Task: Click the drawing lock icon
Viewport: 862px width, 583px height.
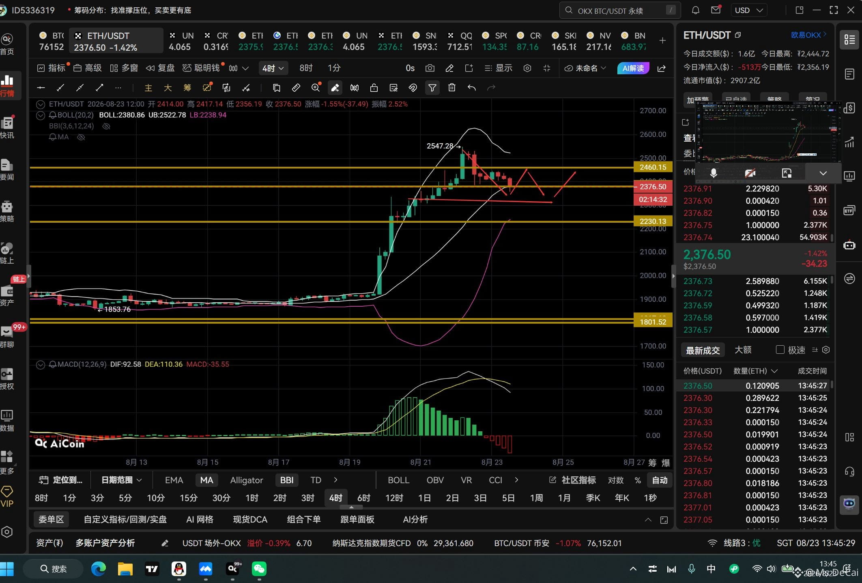Action: click(x=374, y=88)
